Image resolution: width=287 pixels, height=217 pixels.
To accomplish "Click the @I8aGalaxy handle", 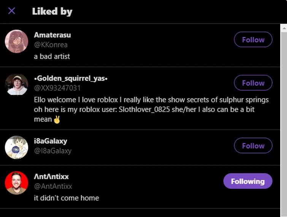I will pos(53,151).
